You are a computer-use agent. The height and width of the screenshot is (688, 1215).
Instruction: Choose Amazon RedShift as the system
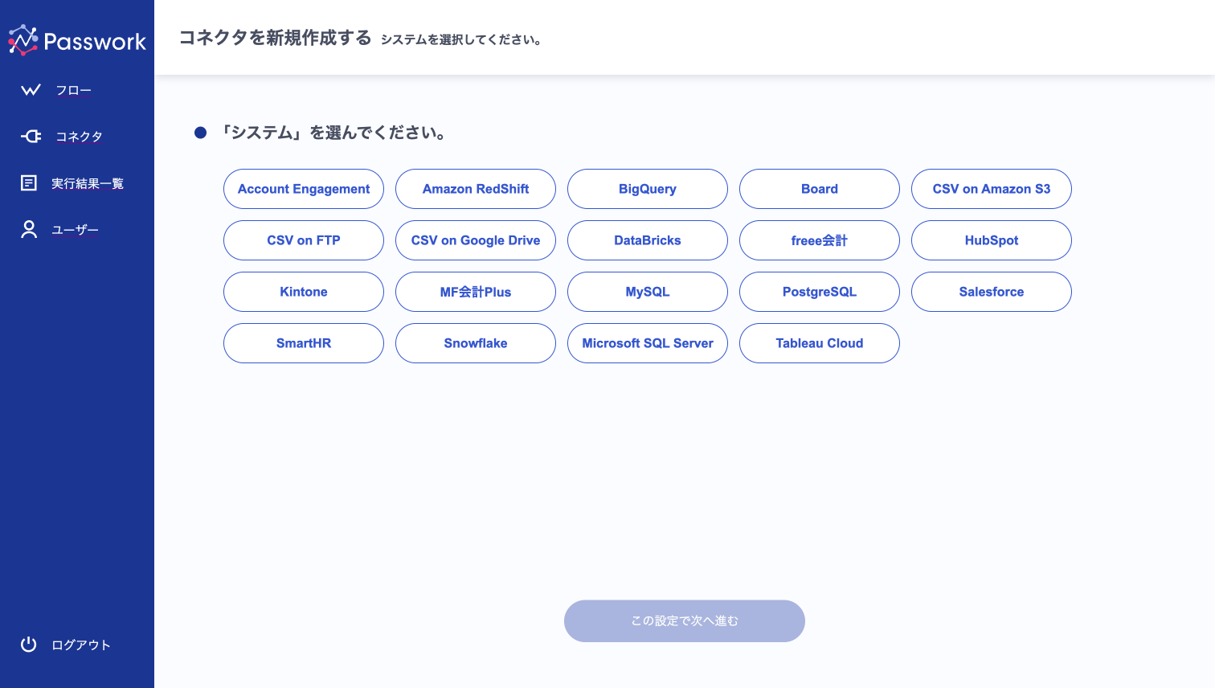point(476,189)
